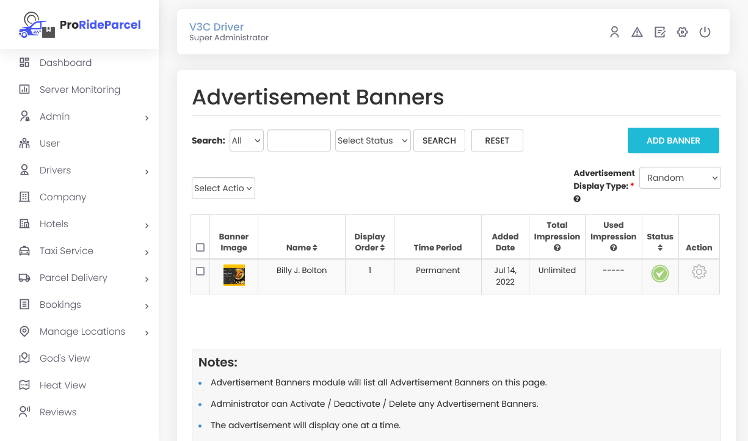The image size is (748, 441).
Task: Sort the table by Status column
Action: coord(660,242)
